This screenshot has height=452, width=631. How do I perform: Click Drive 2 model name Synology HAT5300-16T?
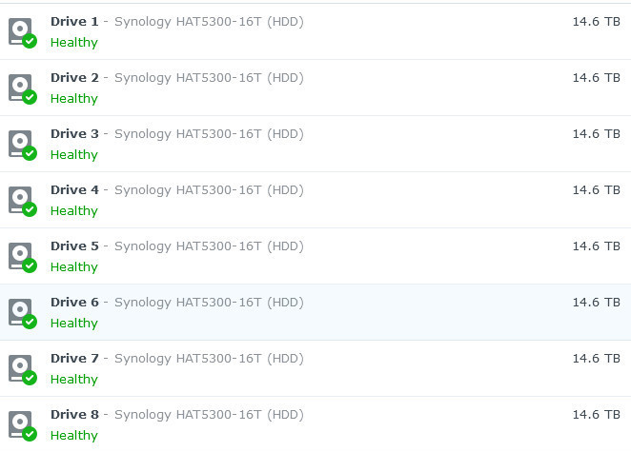point(188,77)
